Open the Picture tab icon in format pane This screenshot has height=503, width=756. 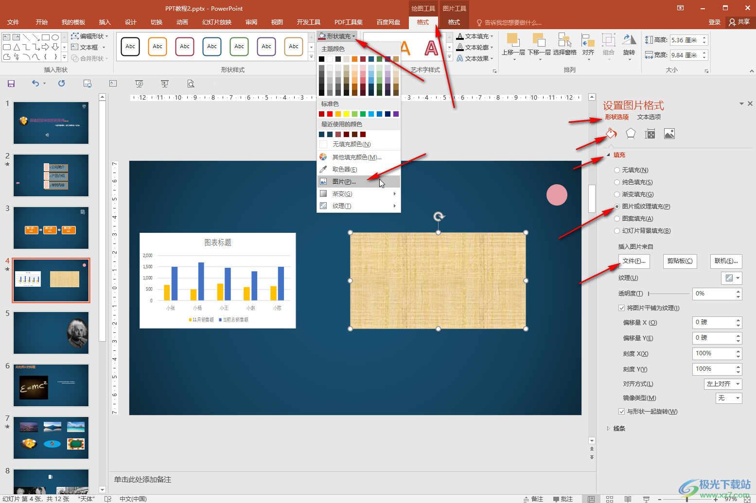pyautogui.click(x=669, y=134)
